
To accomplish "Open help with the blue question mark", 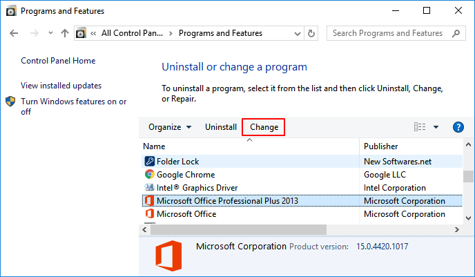I will click(x=458, y=127).
